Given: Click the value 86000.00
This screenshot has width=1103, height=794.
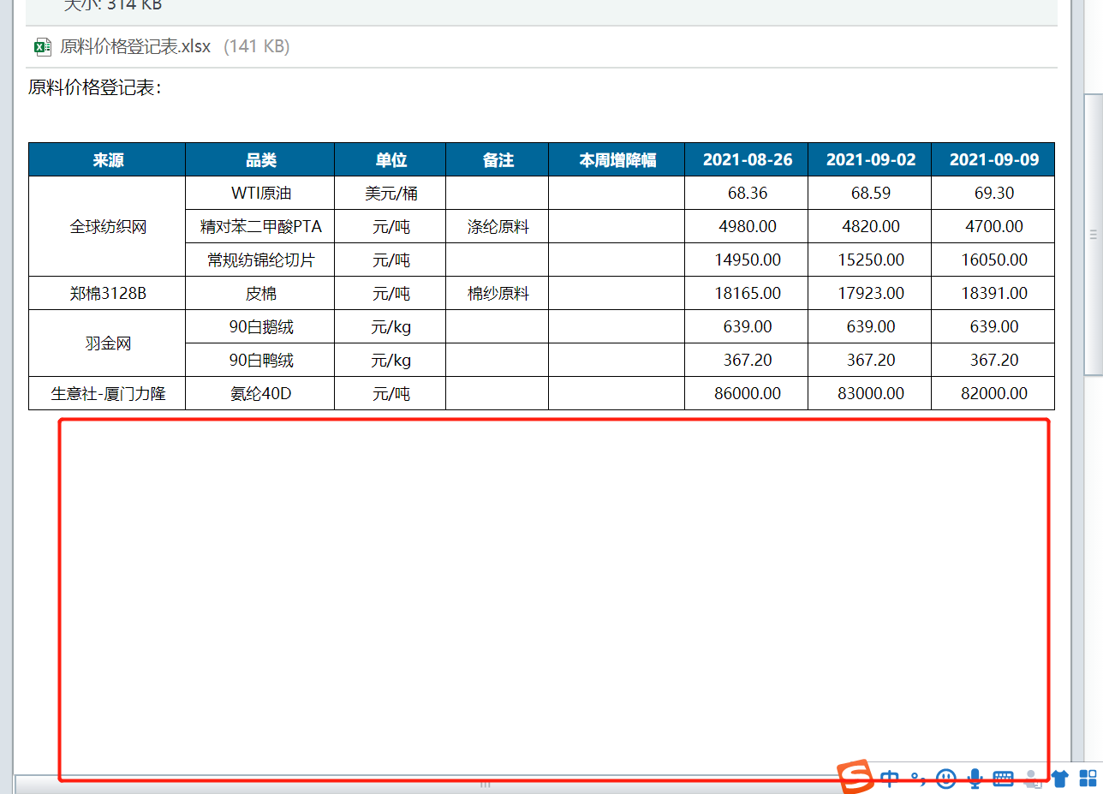Looking at the screenshot, I should (747, 394).
